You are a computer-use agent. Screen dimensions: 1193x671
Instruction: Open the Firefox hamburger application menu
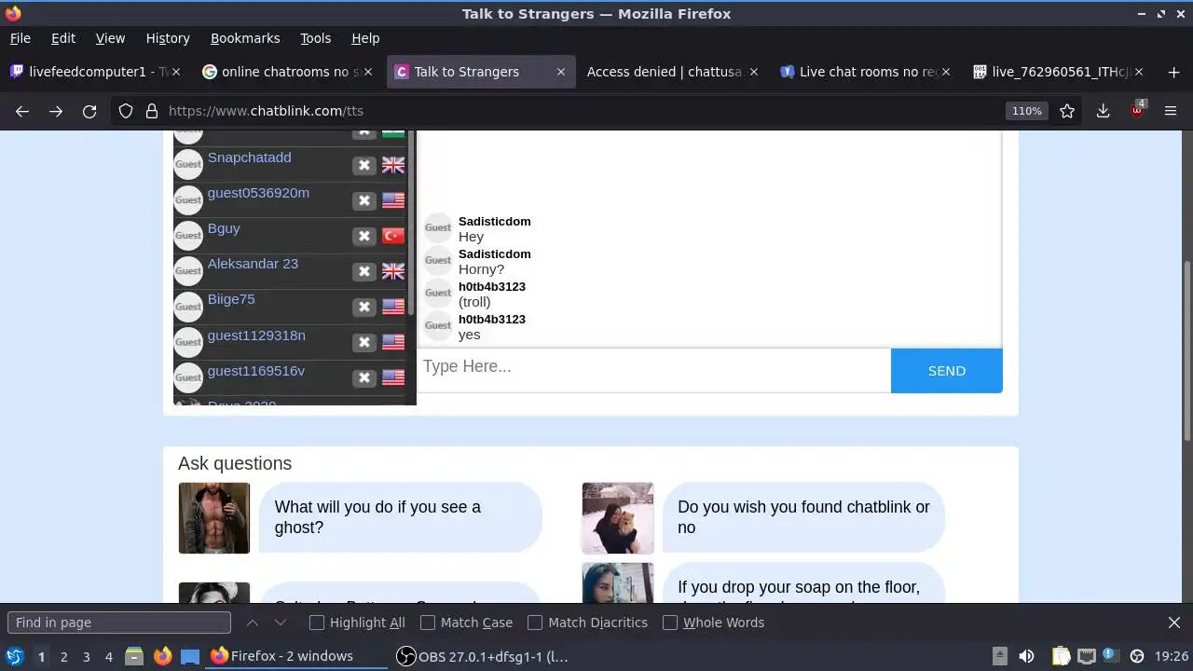click(1171, 111)
